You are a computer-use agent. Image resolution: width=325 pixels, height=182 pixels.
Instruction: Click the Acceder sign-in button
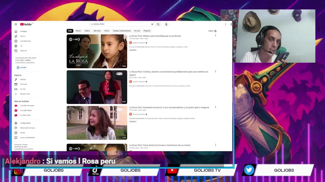pos(22,67)
